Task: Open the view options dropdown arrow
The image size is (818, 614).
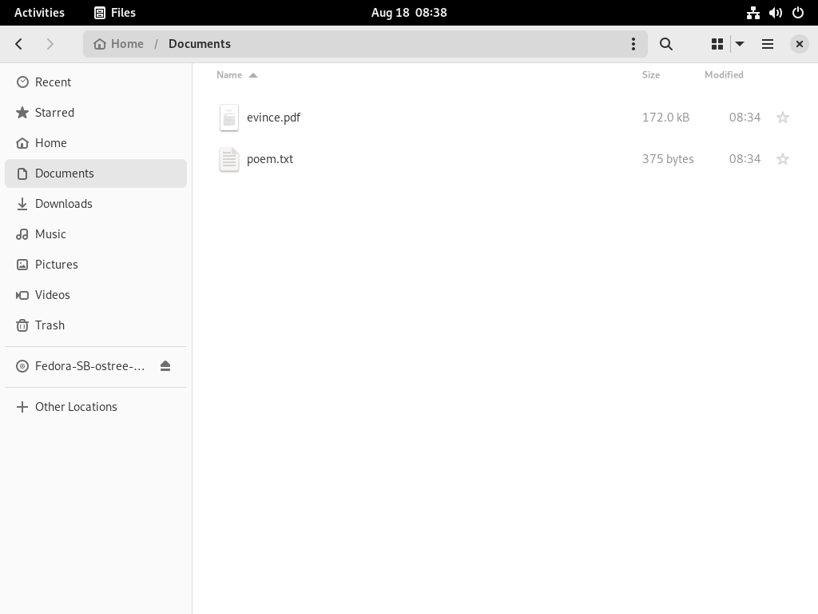Action: pyautogui.click(x=740, y=44)
